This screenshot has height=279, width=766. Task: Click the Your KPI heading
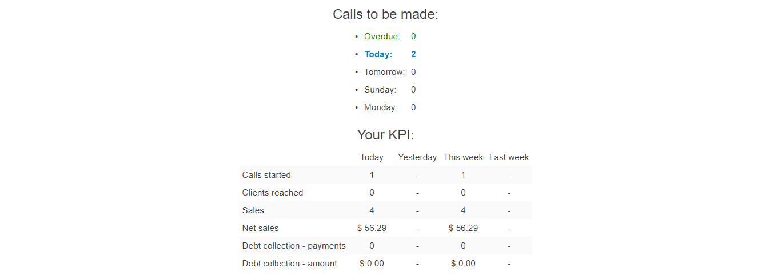tap(385, 135)
